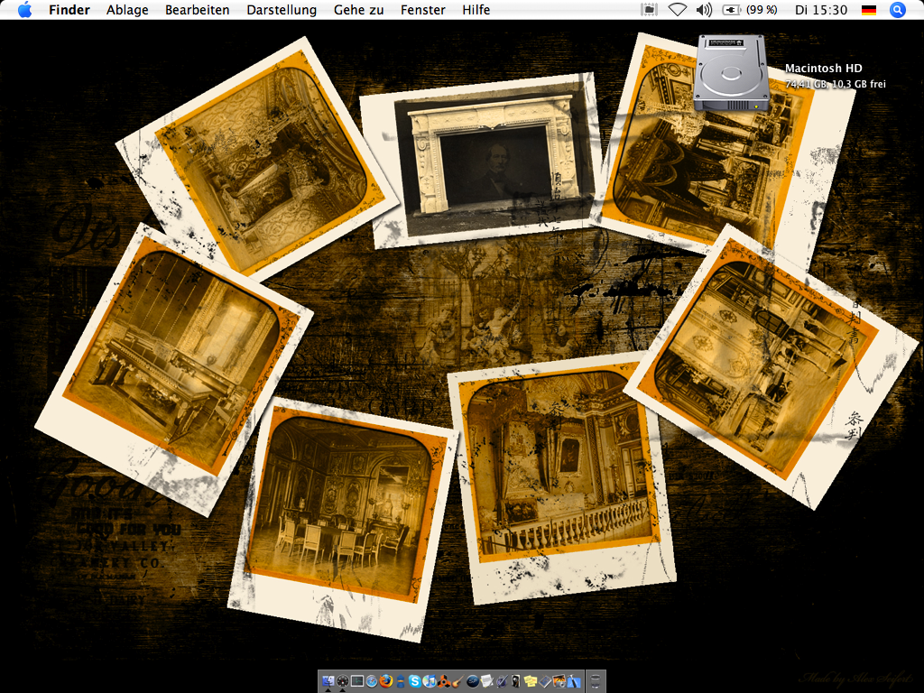This screenshot has width=924, height=693.
Task: Launch Firefox from the Dock
Action: click(386, 680)
